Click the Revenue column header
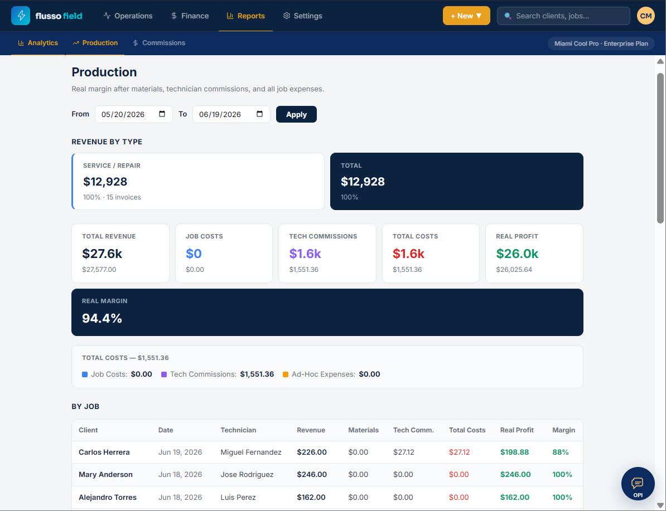 (311, 430)
